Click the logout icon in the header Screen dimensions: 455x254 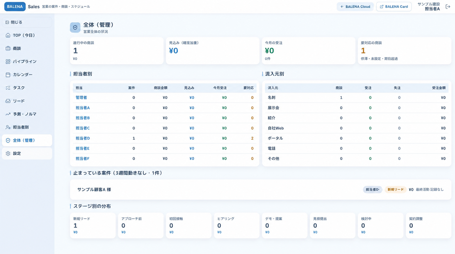tap(448, 6)
